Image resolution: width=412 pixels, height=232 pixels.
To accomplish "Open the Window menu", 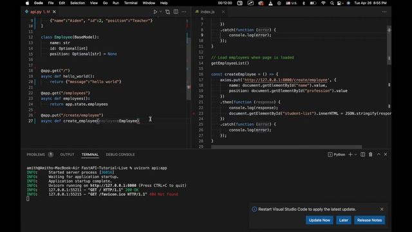I will tap(149, 3).
